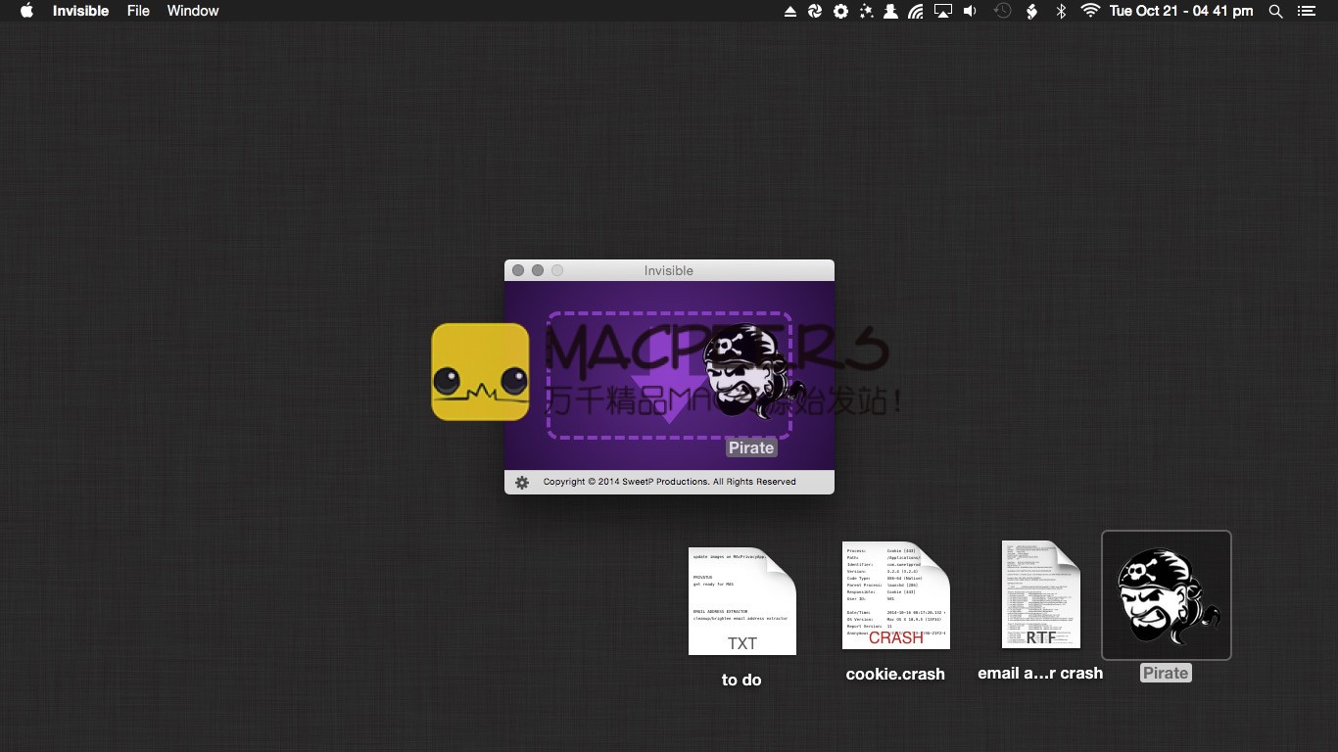Click the 'to do' file name label
Viewport: 1338px width, 752px height.
tap(741, 680)
